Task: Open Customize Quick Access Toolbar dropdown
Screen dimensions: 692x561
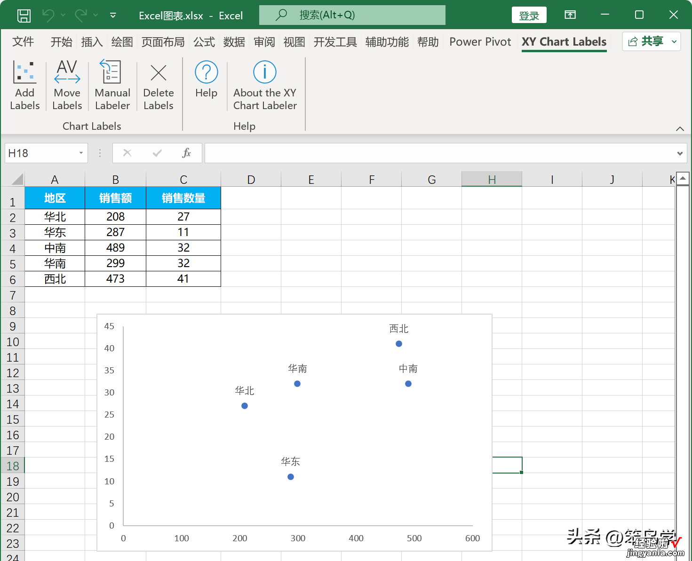Action: pyautogui.click(x=113, y=15)
